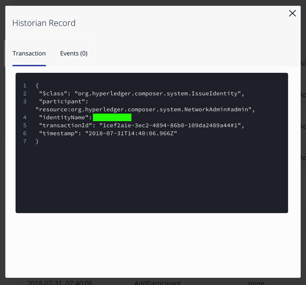
Task: Click line number 2 in gutter
Action: point(24,93)
